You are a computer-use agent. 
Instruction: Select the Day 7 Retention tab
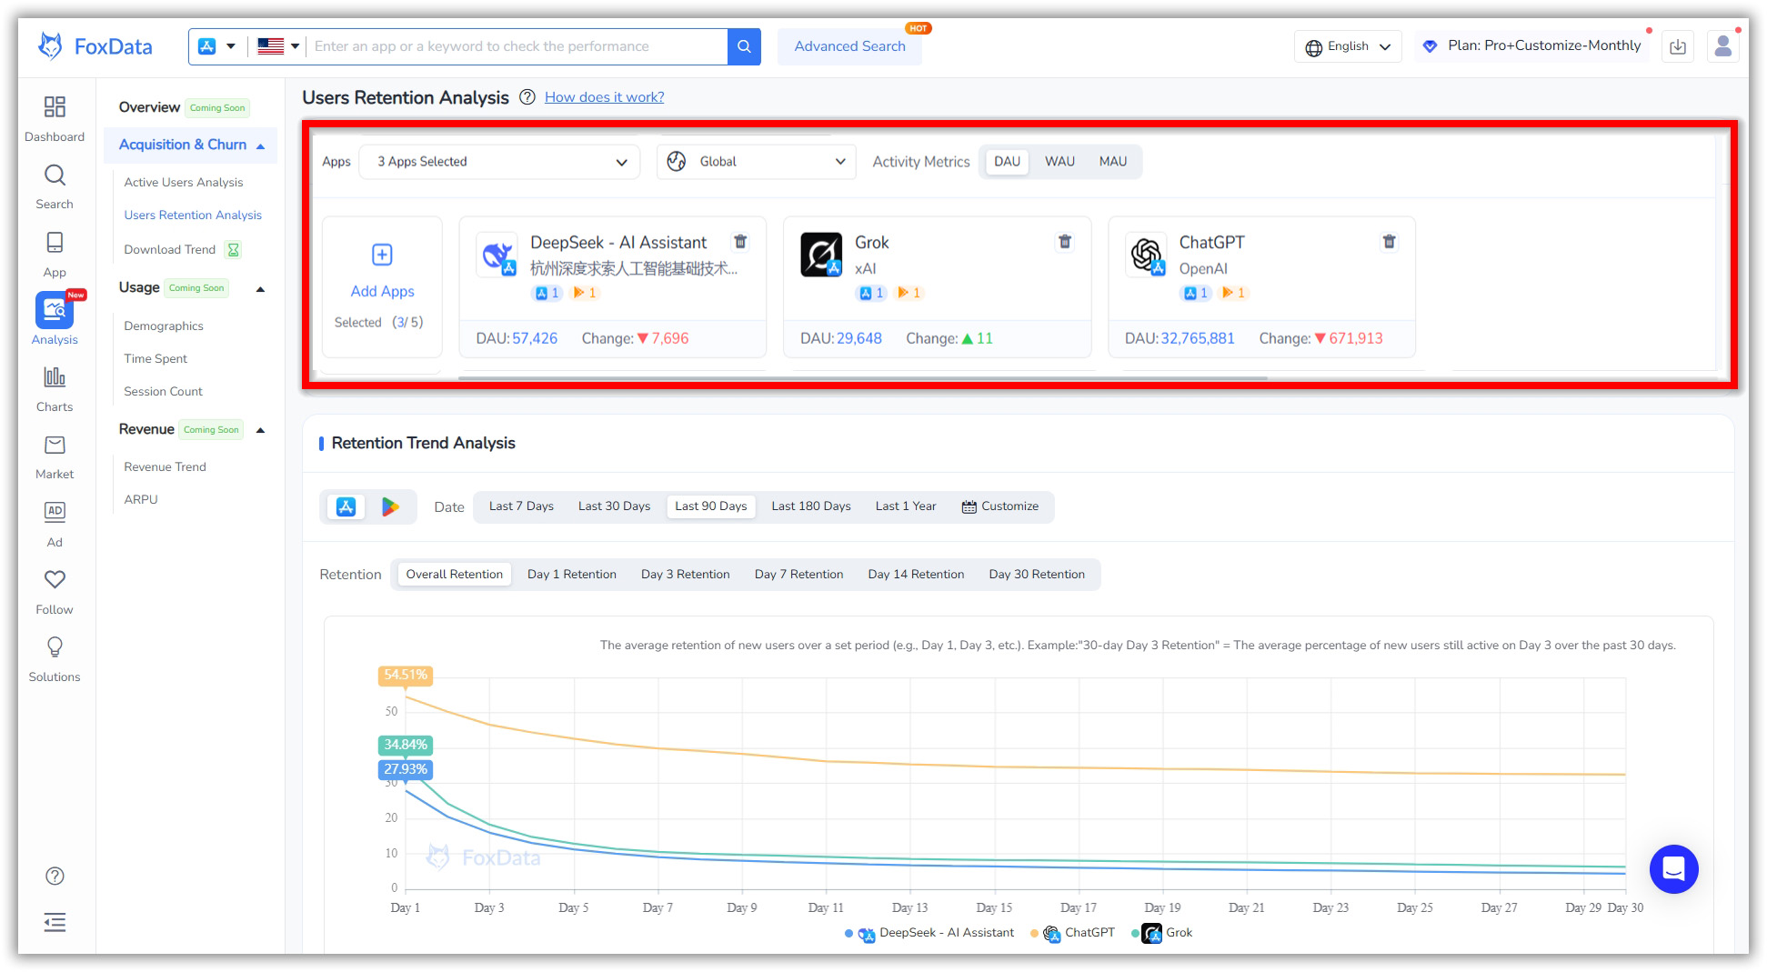pos(798,575)
